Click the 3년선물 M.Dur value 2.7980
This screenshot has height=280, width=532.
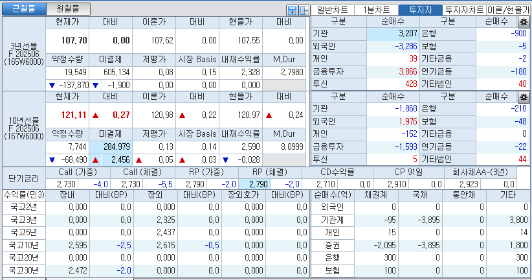pos(292,72)
